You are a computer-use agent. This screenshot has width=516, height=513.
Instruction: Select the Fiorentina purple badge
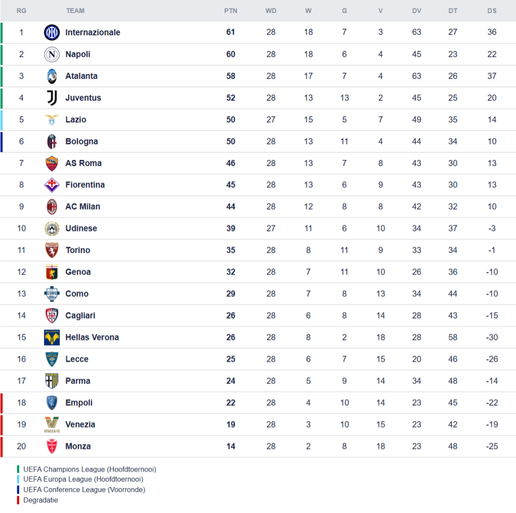click(51, 185)
